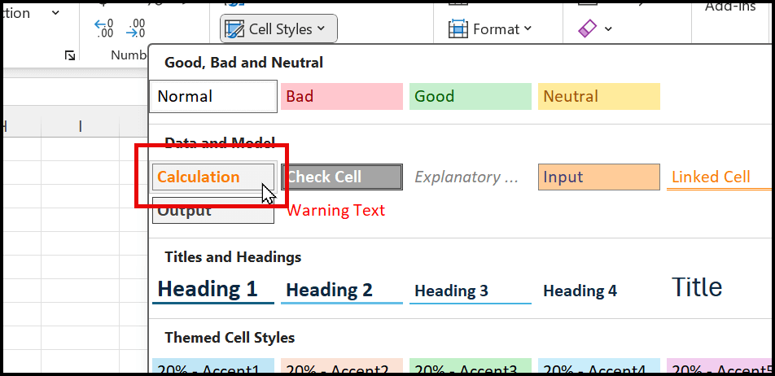Viewport: 775px width, 376px height.
Task: Open the Clear options dropdown arrow
Action: (608, 28)
